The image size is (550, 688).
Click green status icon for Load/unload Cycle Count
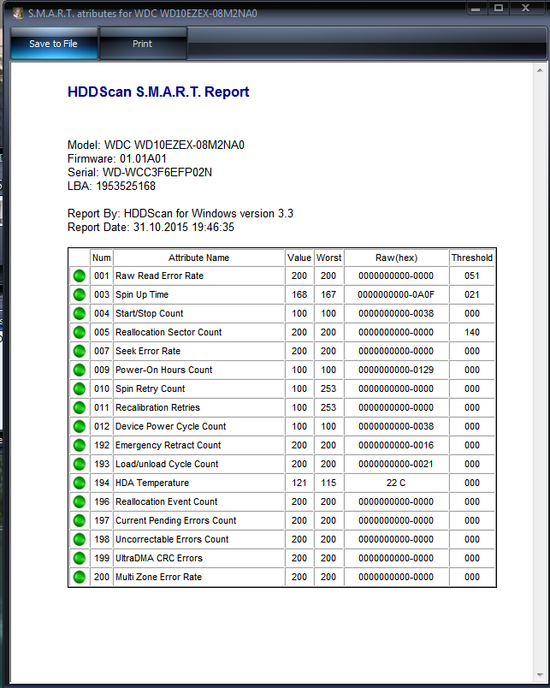click(80, 464)
